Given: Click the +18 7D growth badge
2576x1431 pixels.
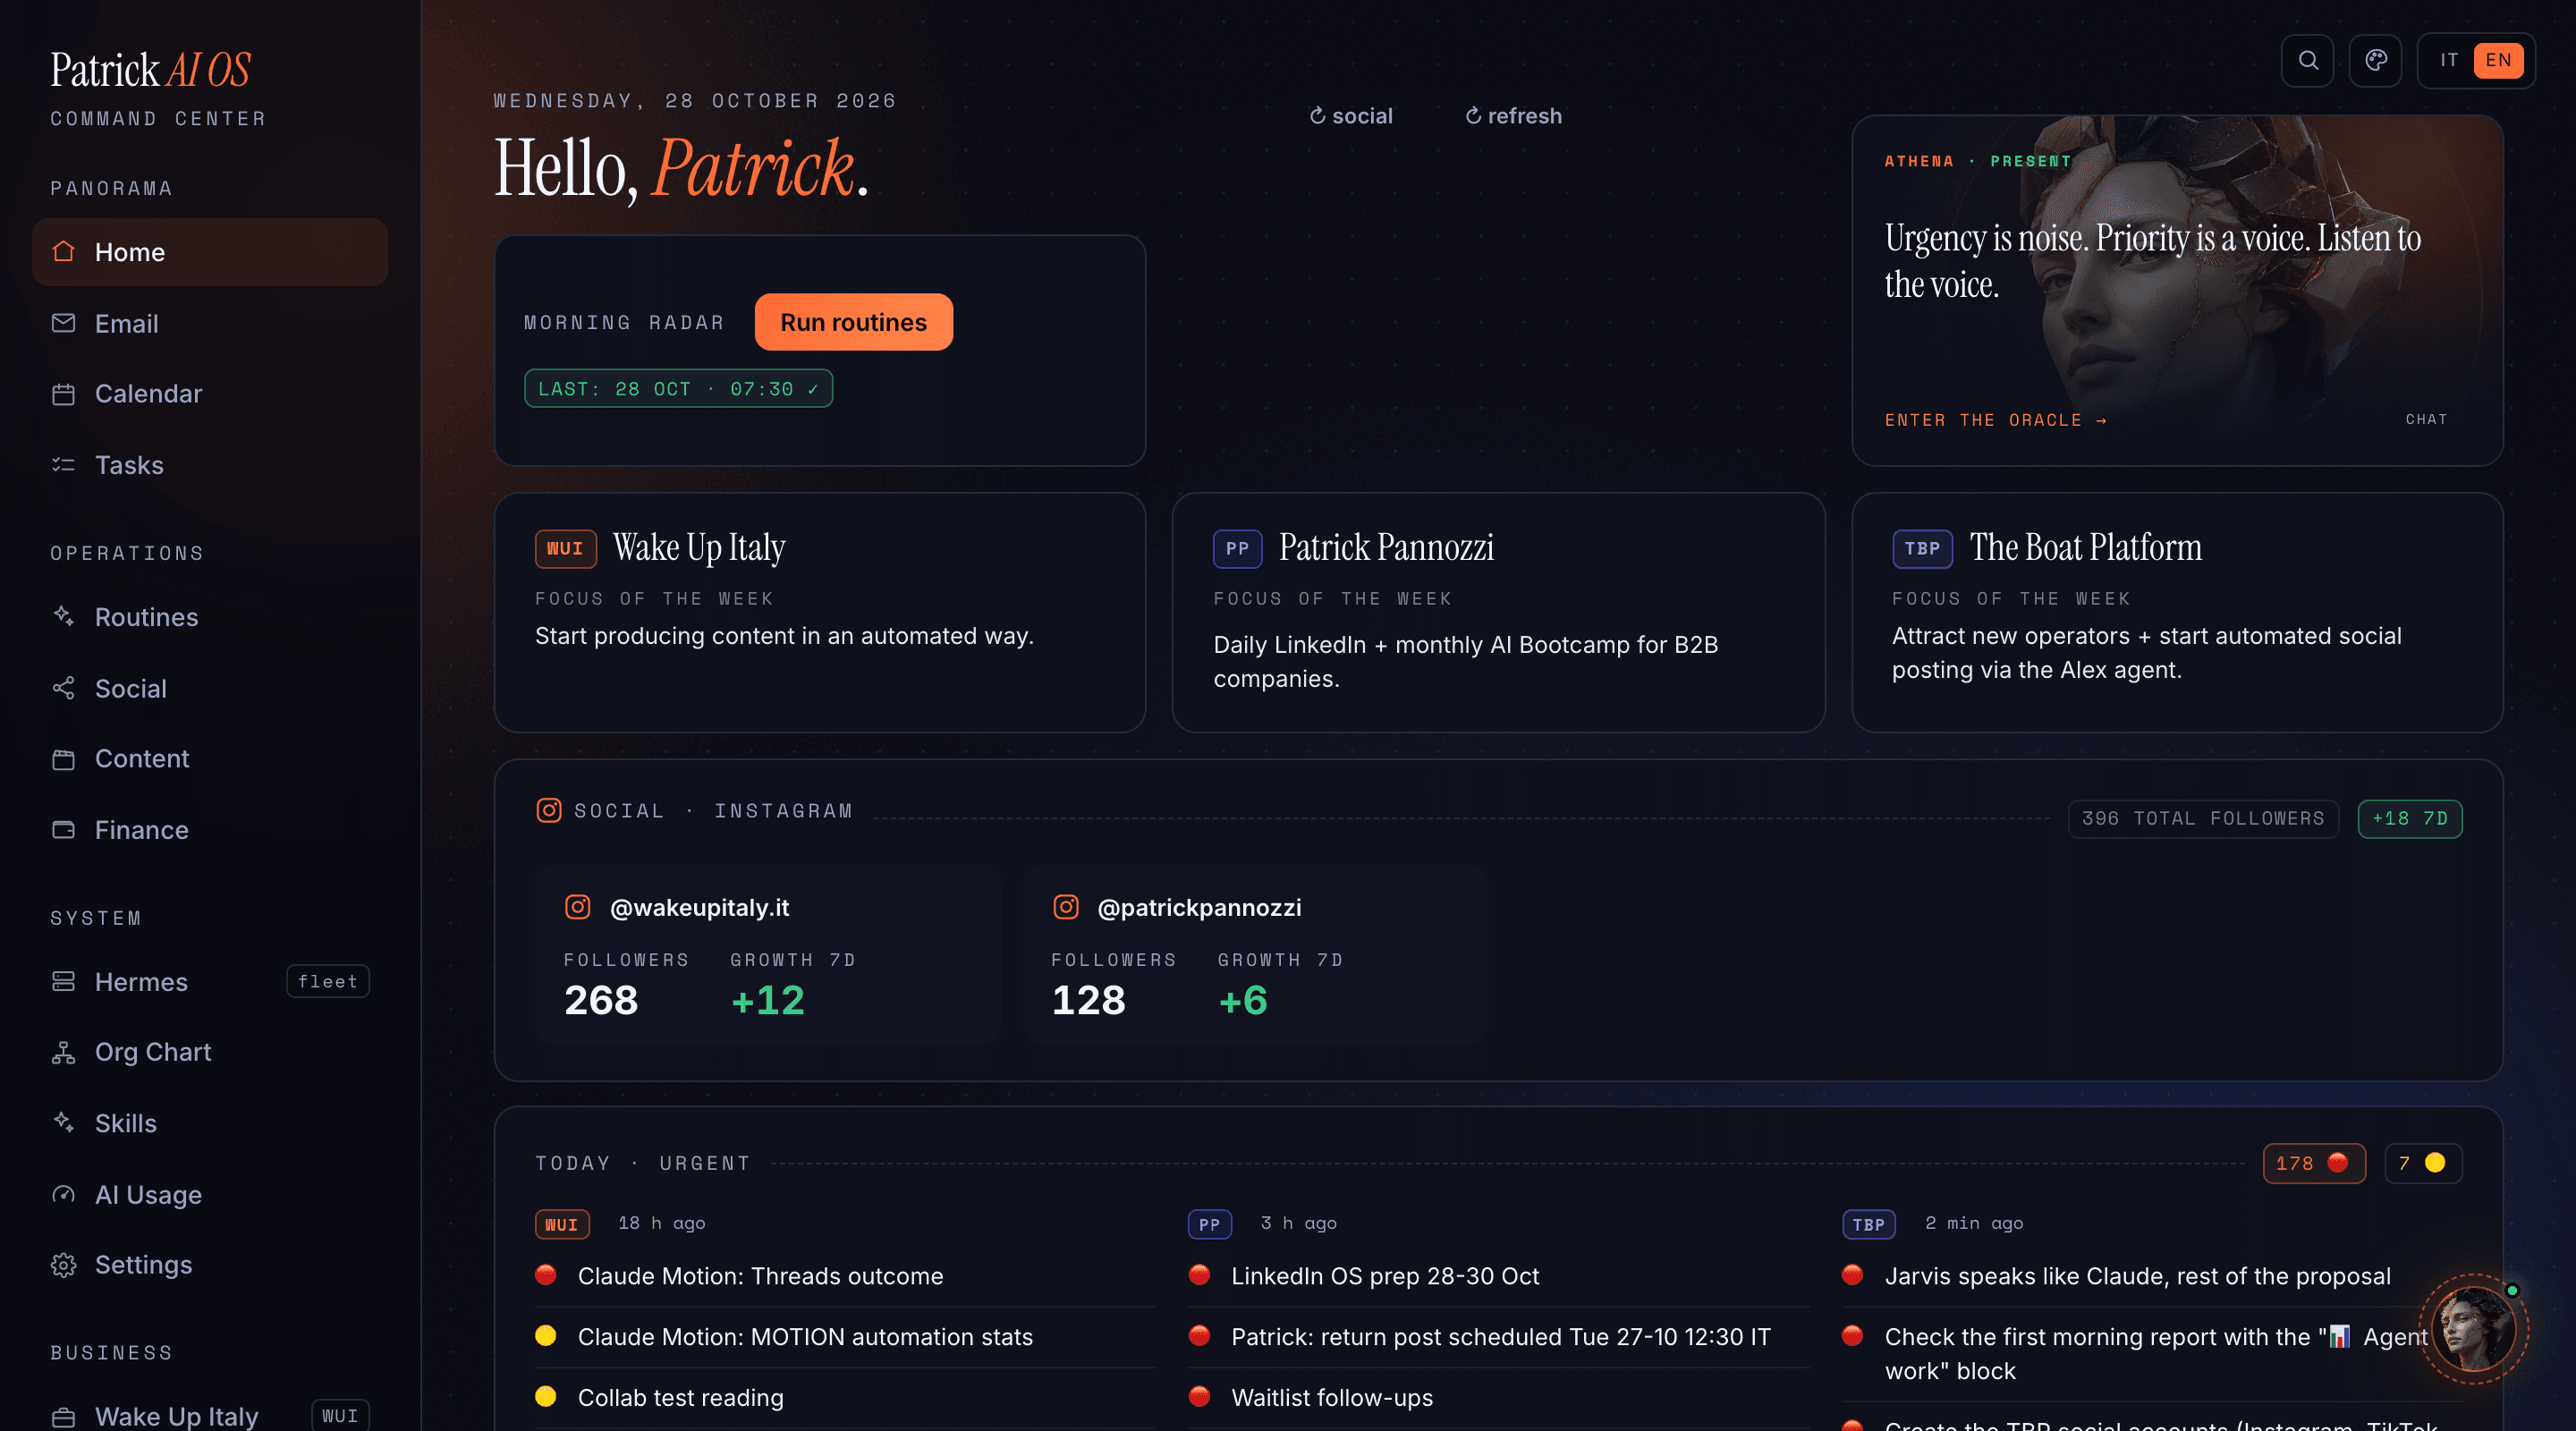Looking at the screenshot, I should (x=2409, y=819).
